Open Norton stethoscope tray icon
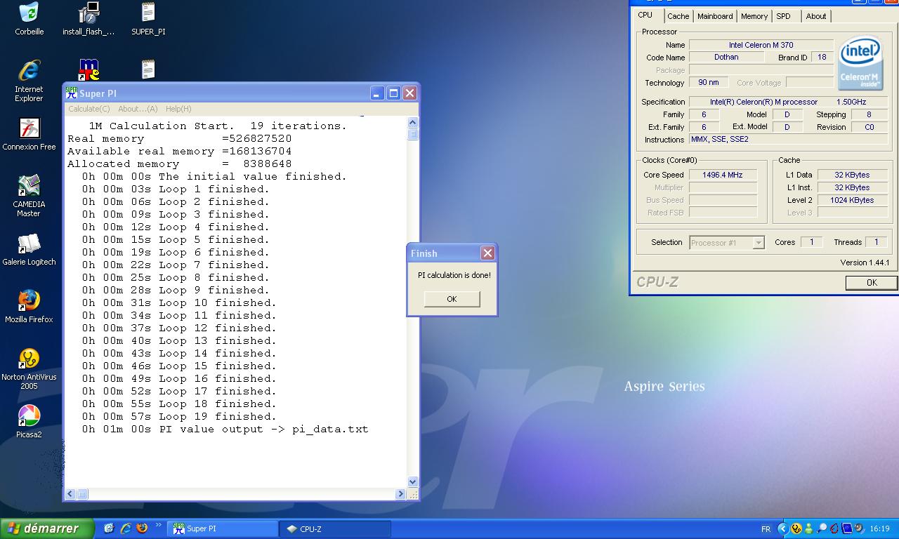899x539 pixels. 796,528
